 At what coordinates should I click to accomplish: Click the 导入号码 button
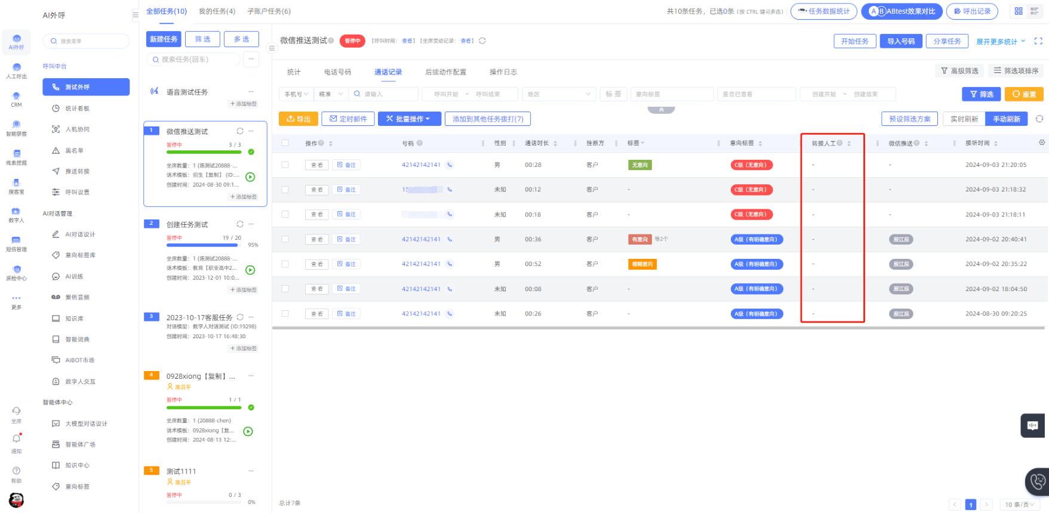[900, 41]
